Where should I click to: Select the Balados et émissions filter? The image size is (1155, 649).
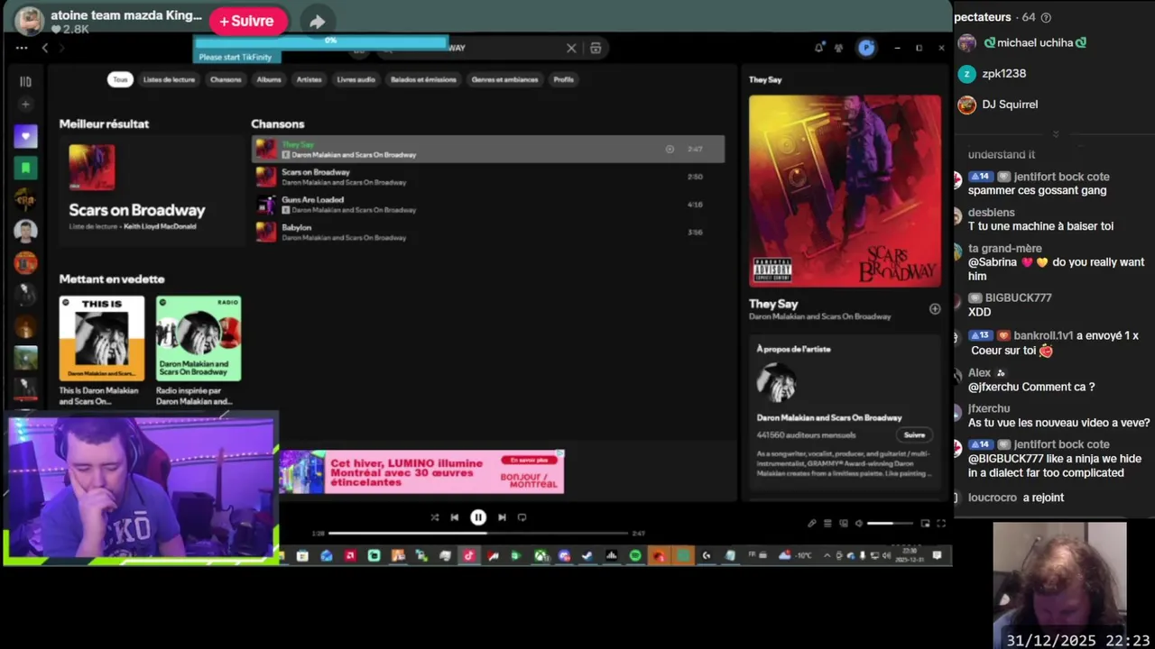point(423,79)
